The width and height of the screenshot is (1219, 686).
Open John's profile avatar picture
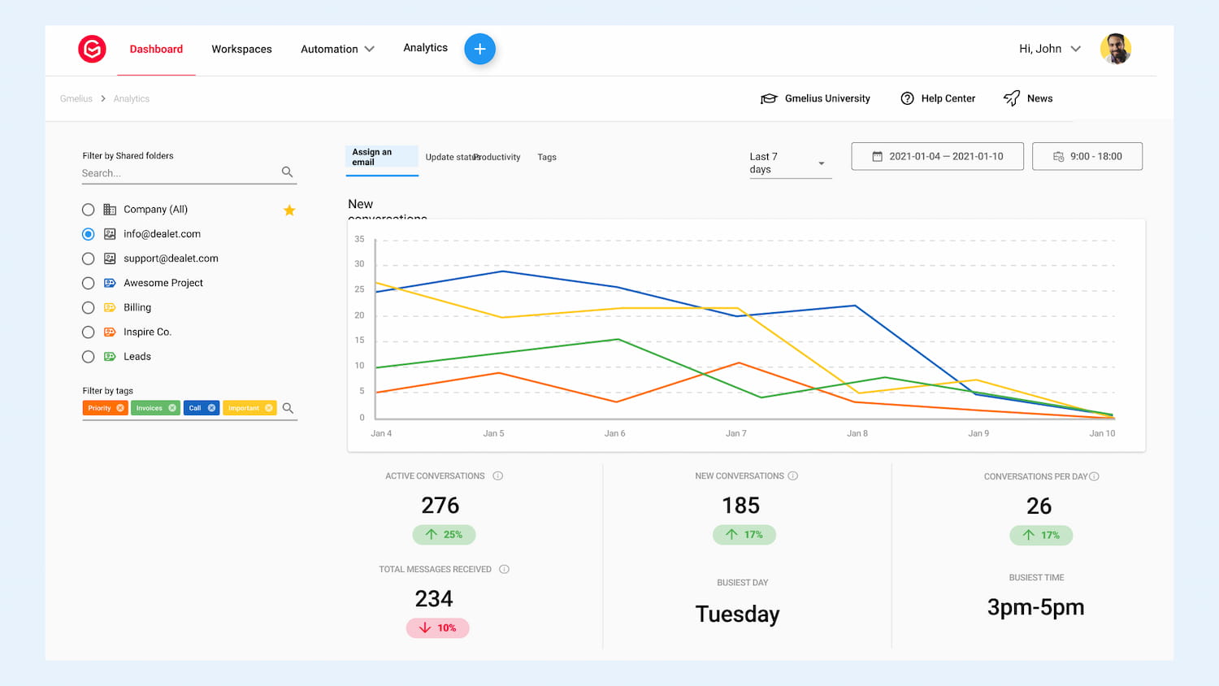[x=1115, y=49]
